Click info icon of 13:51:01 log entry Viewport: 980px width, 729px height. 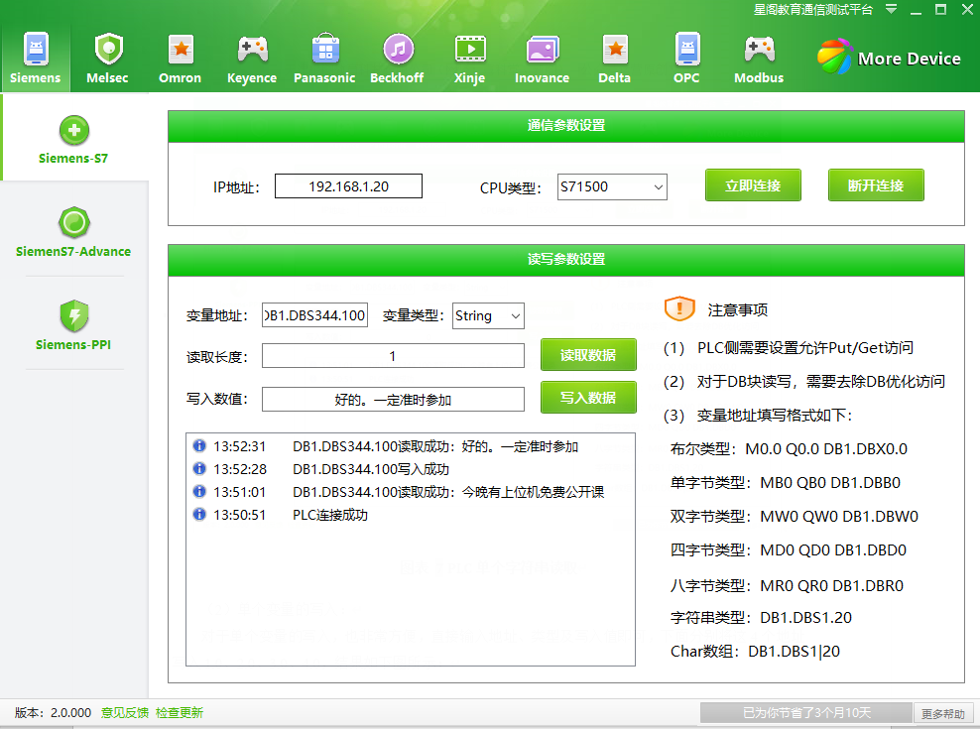click(x=199, y=491)
